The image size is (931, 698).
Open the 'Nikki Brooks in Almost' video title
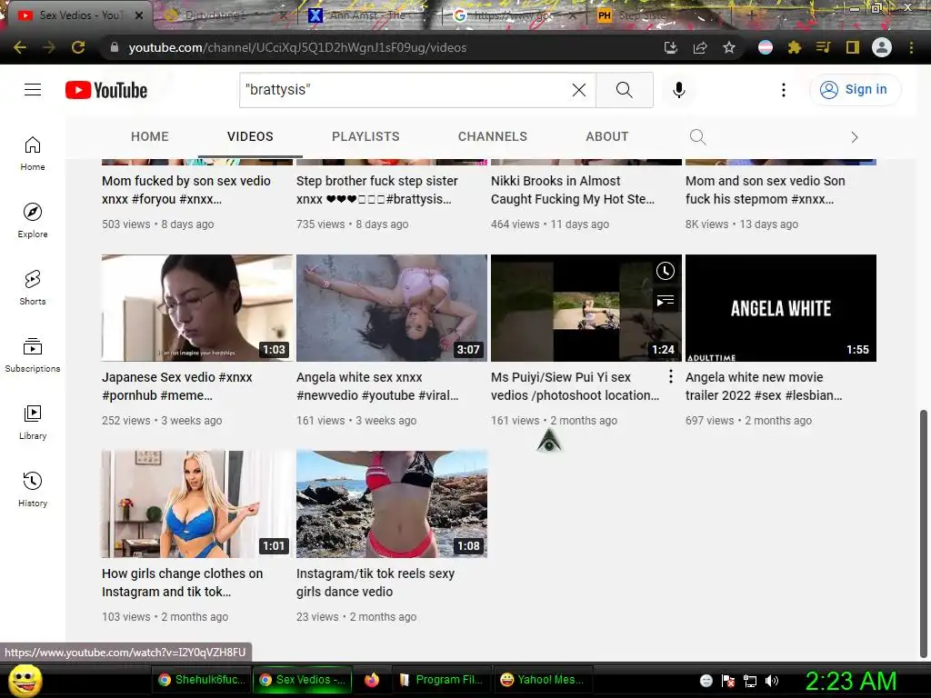coord(573,190)
